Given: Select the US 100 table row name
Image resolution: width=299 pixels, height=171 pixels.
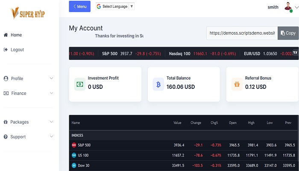Looking at the screenshot, I should coord(83,155).
